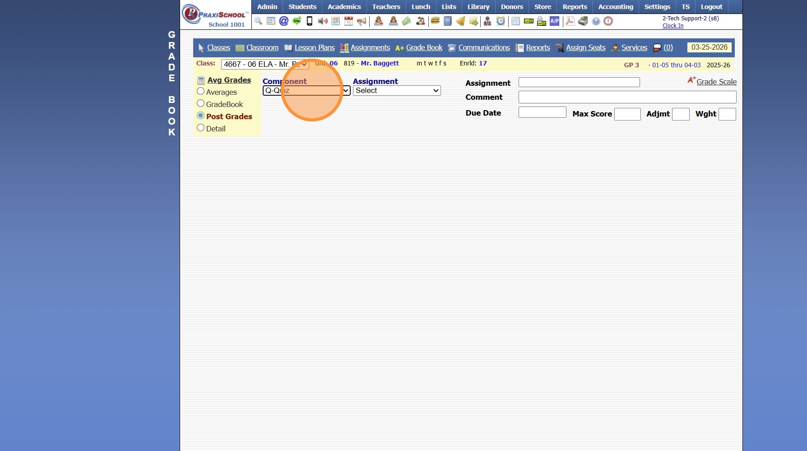The height and width of the screenshot is (451, 807).
Task: Click the red exclamation alert icon
Action: pos(608,21)
